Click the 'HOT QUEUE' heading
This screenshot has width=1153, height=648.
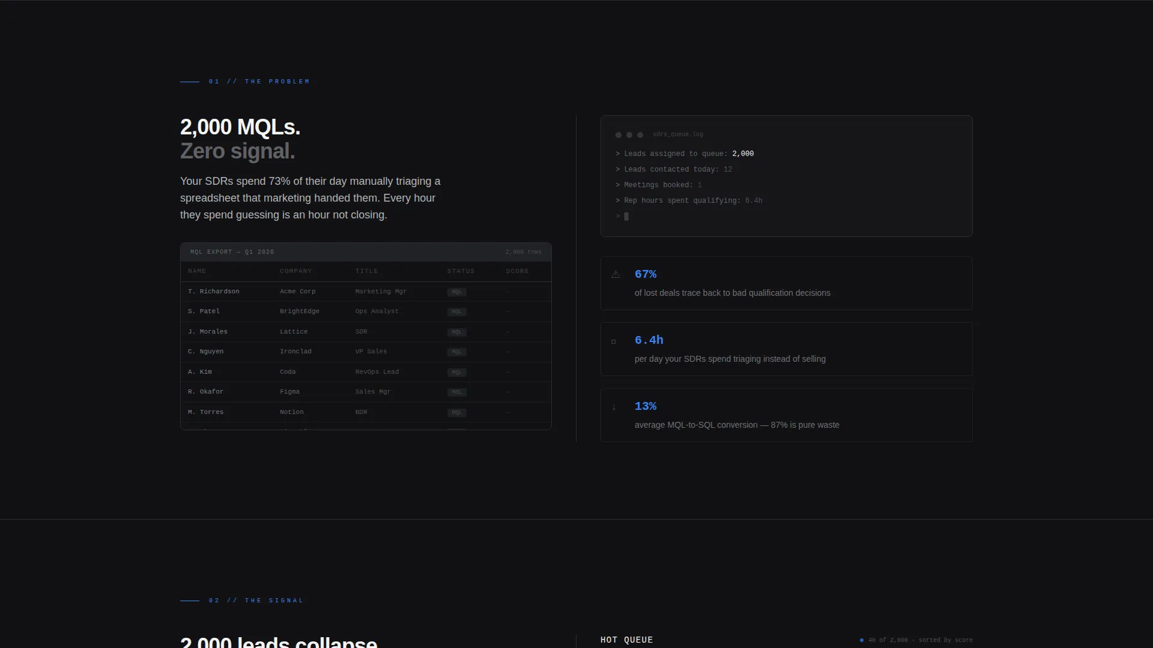[626, 640]
